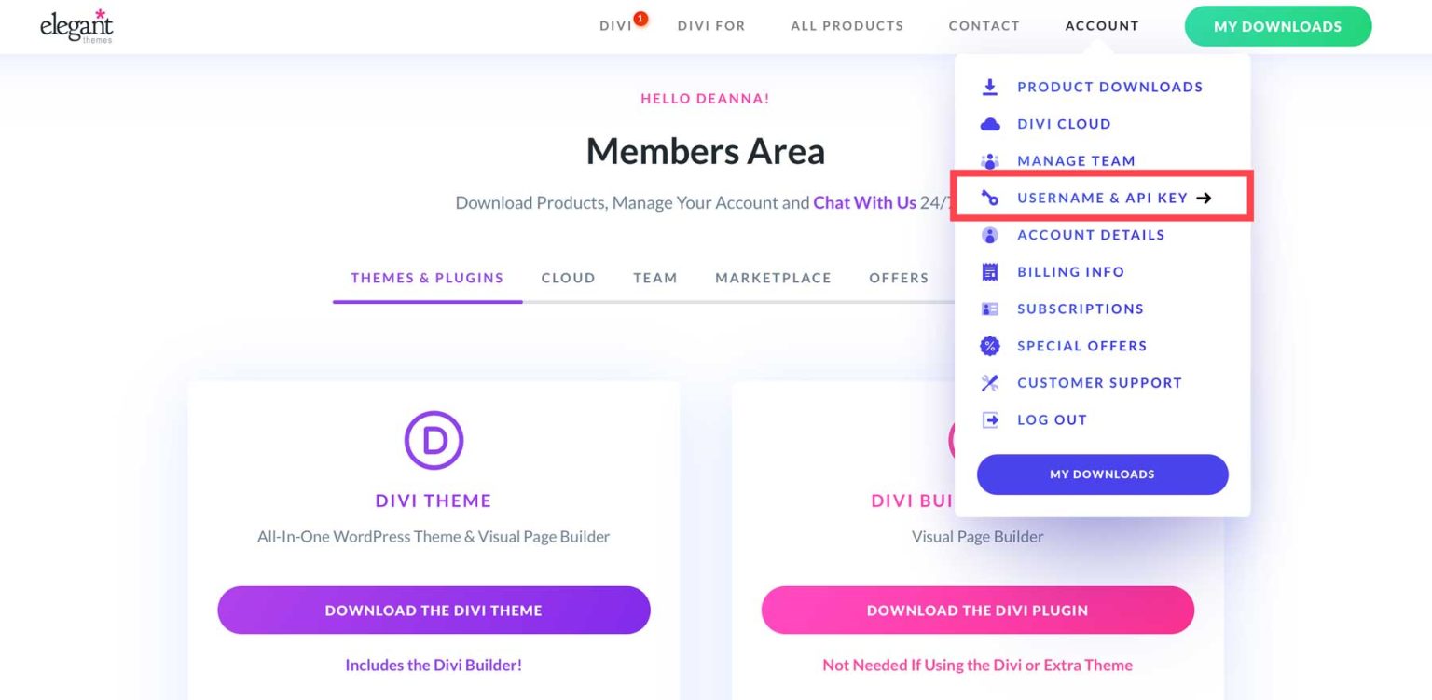Click the Customer Support tools icon
1432x700 pixels.
pyautogui.click(x=988, y=382)
